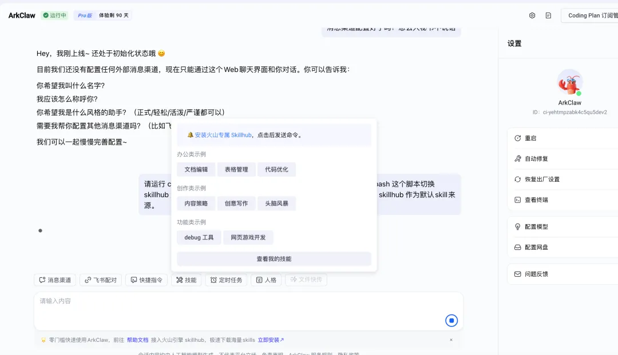Choose the 内容策略 skill example
618x355 pixels.
[196, 204]
